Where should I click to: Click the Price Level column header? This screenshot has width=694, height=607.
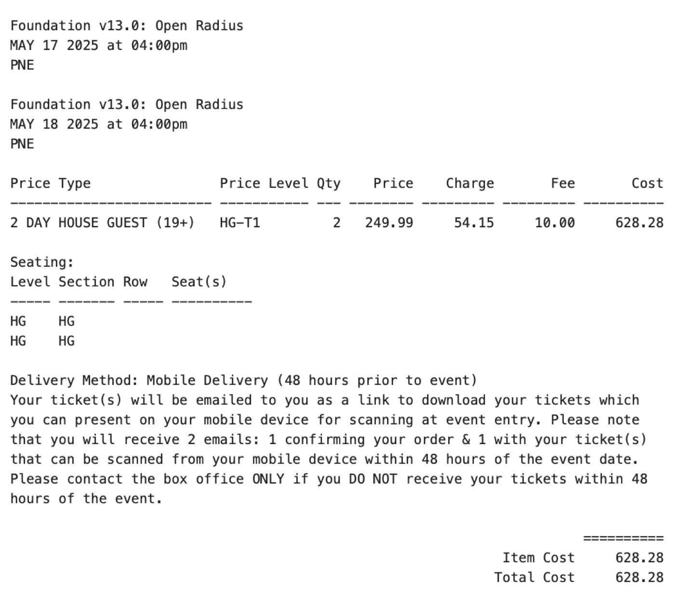click(264, 183)
